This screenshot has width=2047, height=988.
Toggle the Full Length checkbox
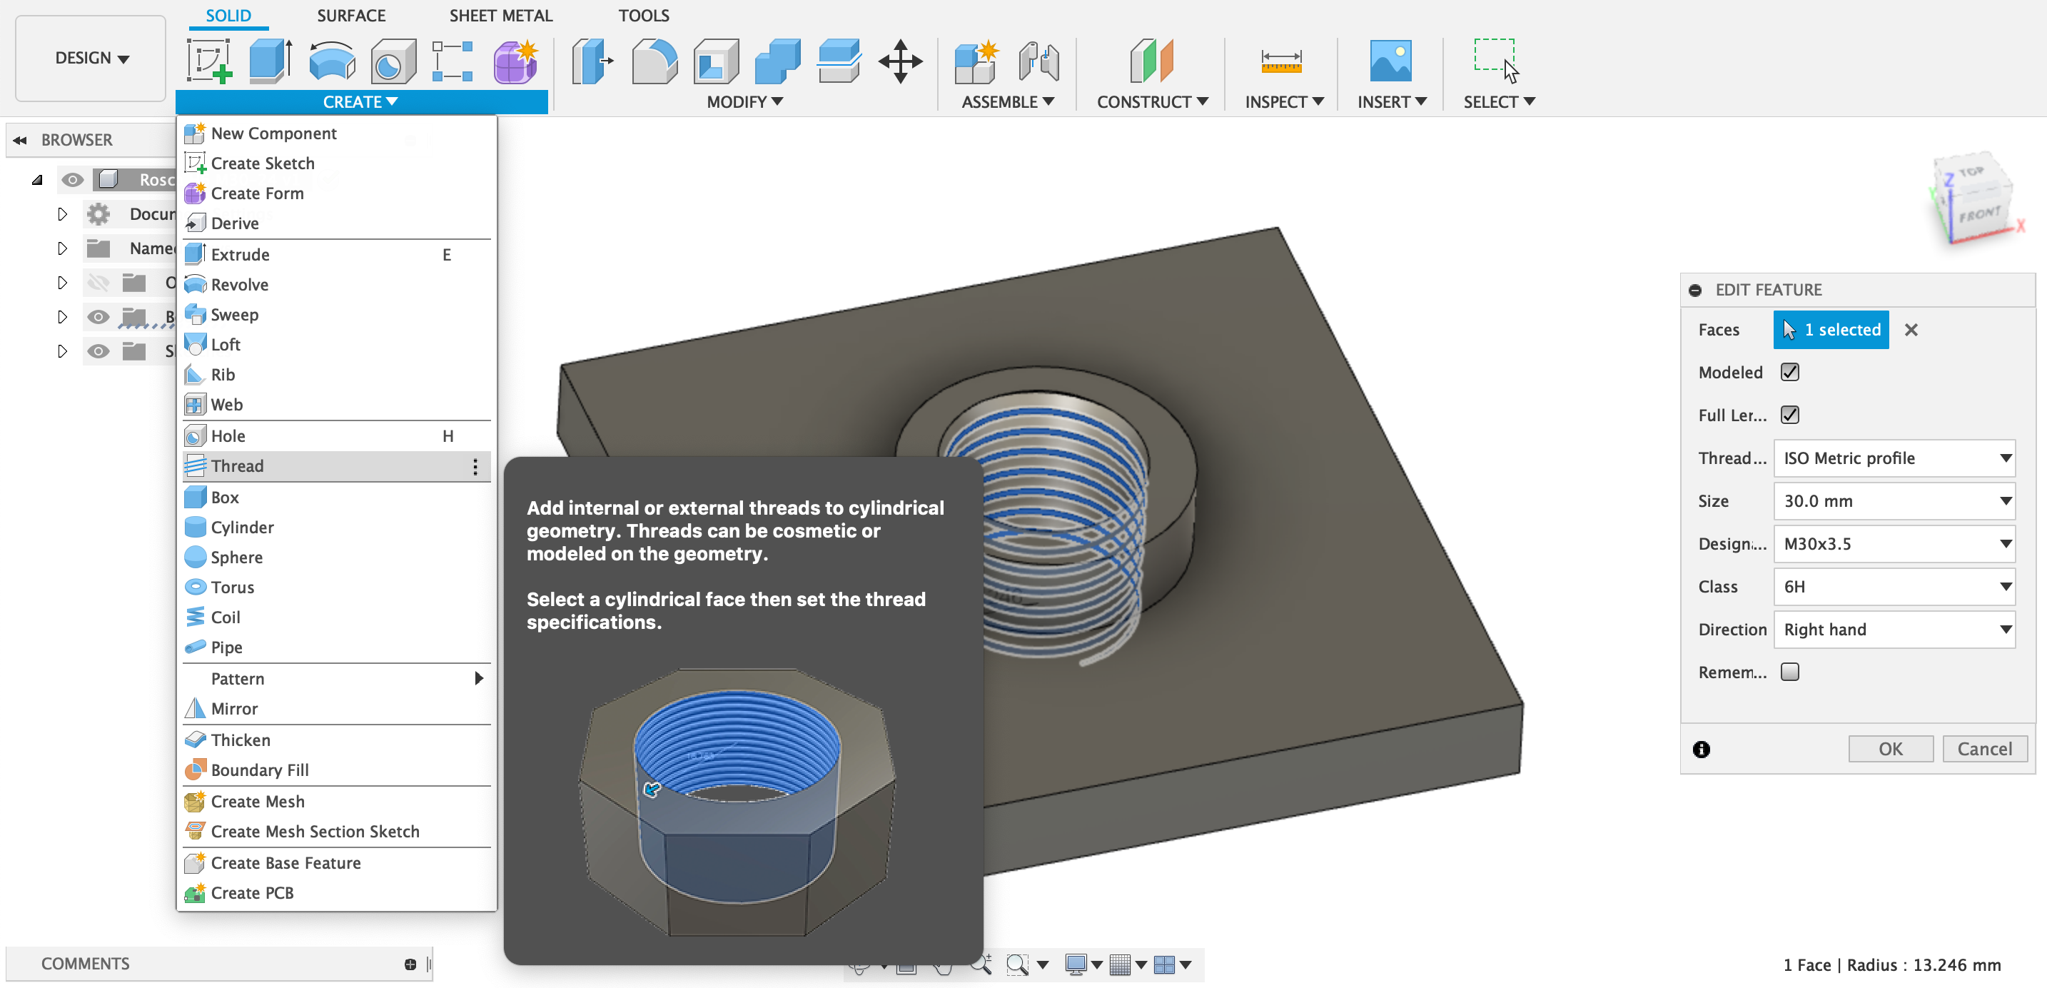click(x=1789, y=415)
